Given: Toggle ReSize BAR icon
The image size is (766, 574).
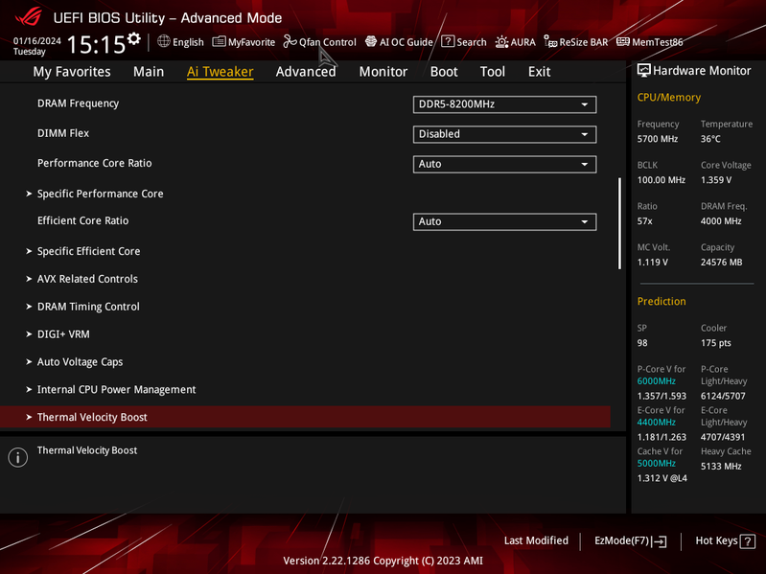Looking at the screenshot, I should (x=550, y=41).
